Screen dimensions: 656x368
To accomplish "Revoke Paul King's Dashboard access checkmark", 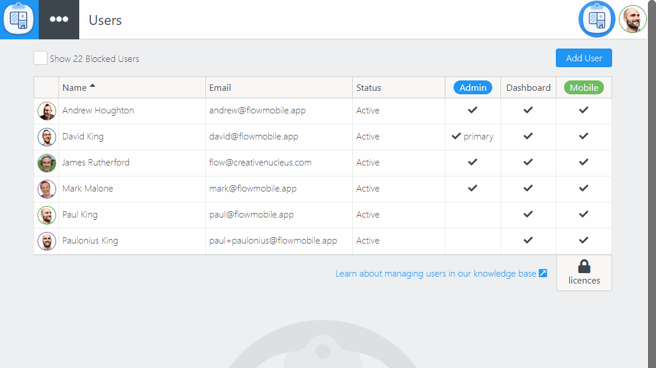I will 528,215.
